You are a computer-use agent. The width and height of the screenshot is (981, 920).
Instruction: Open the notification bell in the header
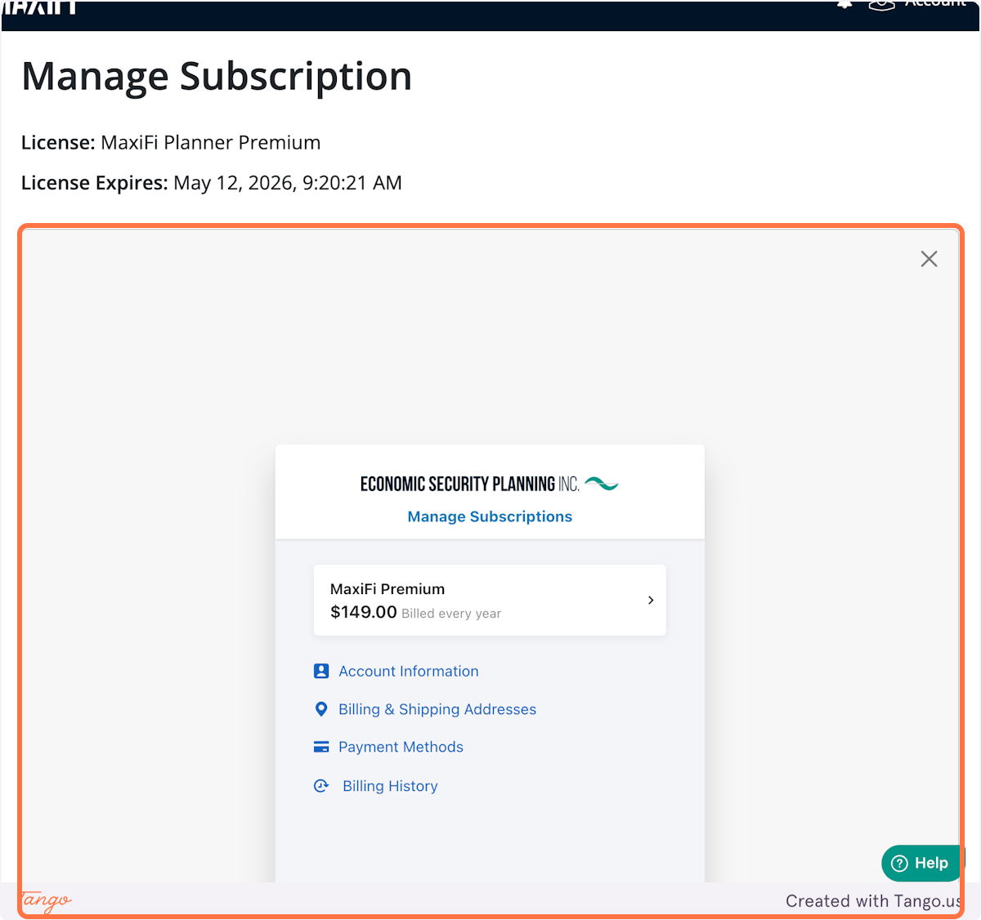point(844,4)
